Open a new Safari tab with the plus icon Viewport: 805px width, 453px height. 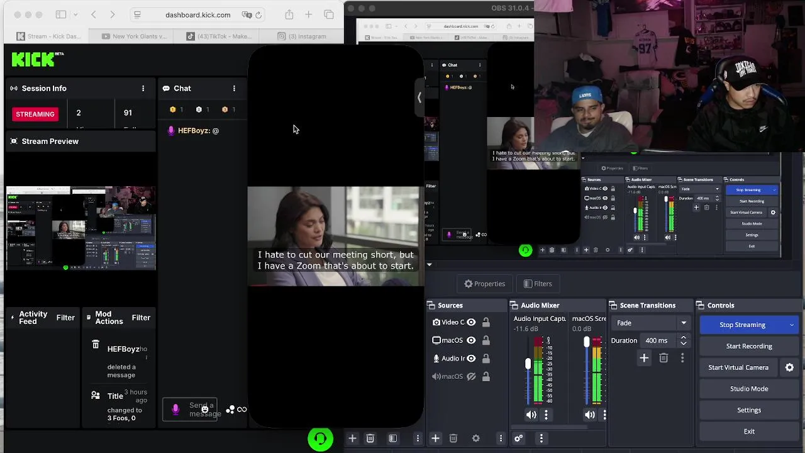pyautogui.click(x=308, y=14)
